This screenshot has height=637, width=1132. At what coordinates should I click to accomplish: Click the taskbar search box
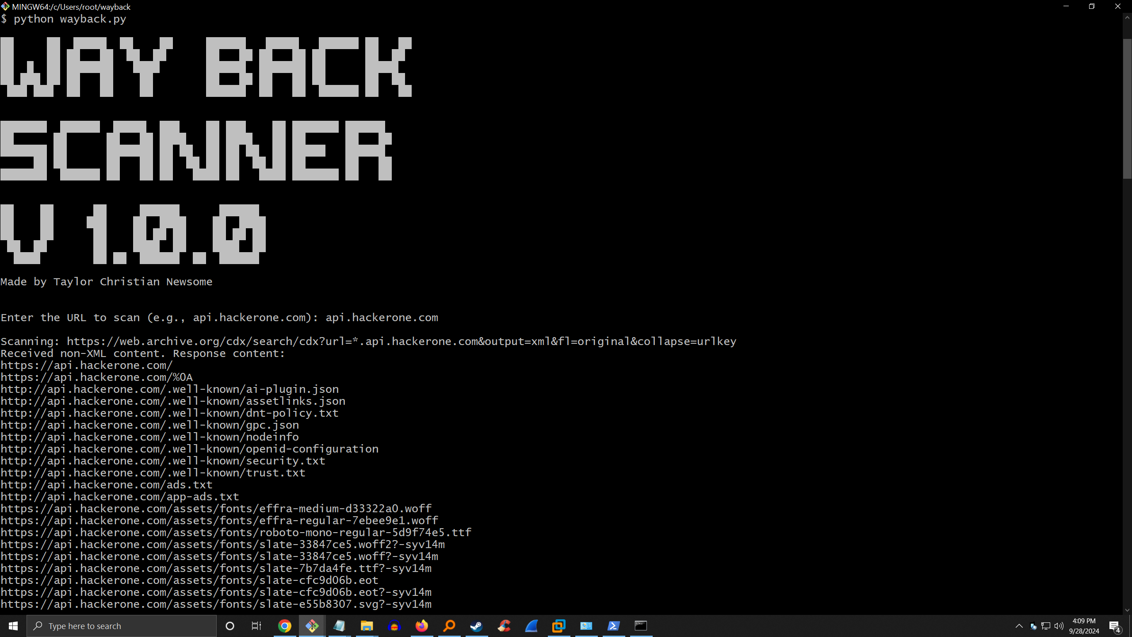[x=122, y=626]
